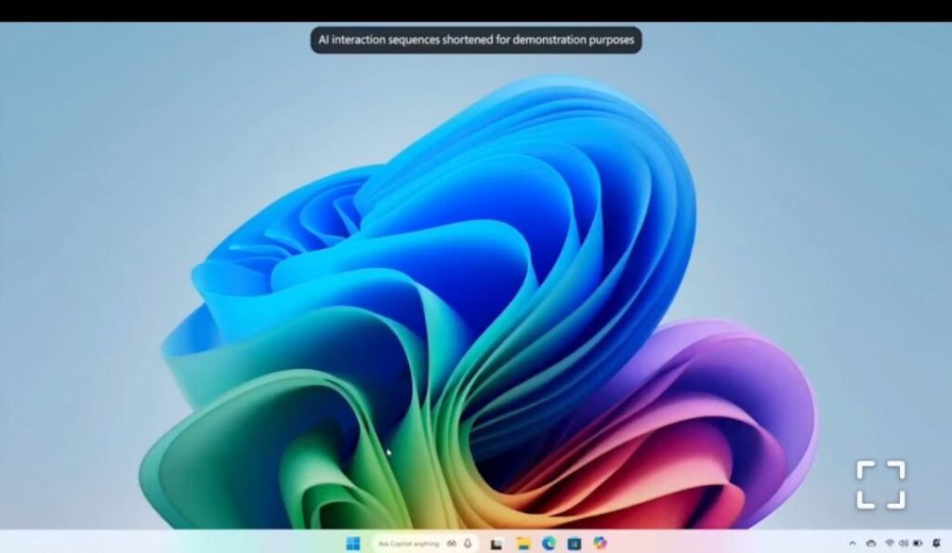
Task: Open the dark pinned app beside the search bar
Action: click(x=496, y=542)
